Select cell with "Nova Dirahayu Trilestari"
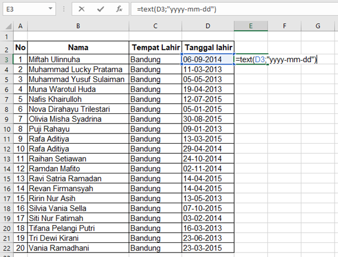The image size is (338, 257). coord(78,109)
